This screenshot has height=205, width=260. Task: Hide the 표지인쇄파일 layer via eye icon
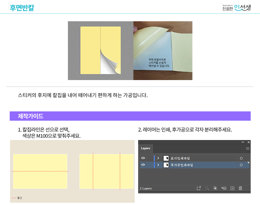(143, 158)
